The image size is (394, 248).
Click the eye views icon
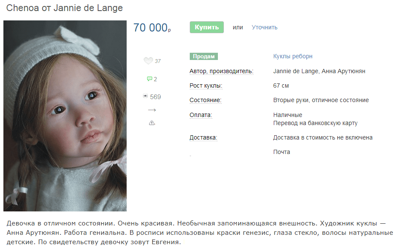145,96
